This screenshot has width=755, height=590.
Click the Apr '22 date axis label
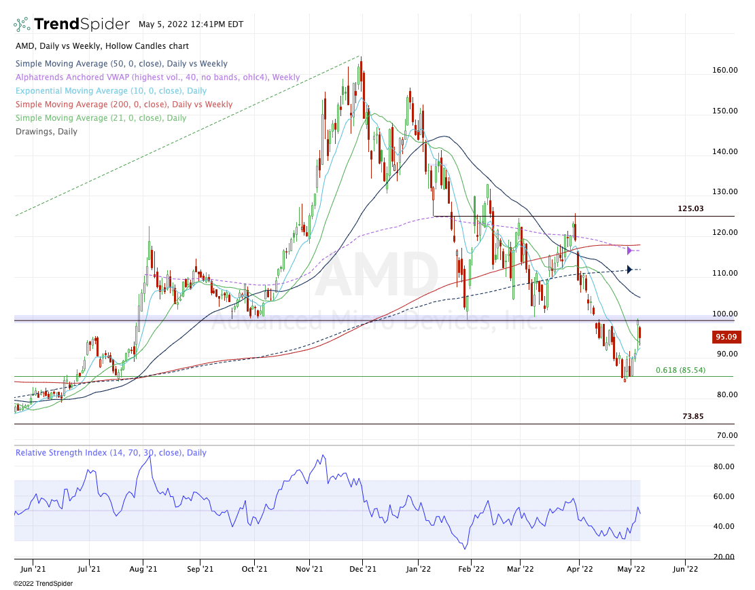click(x=579, y=569)
